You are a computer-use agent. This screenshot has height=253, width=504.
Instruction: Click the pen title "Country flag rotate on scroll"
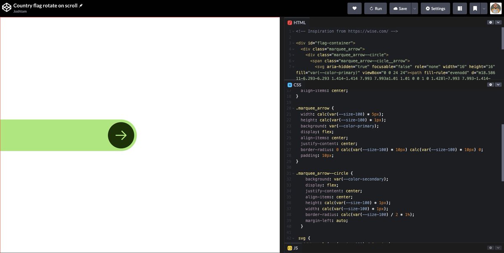45,5
